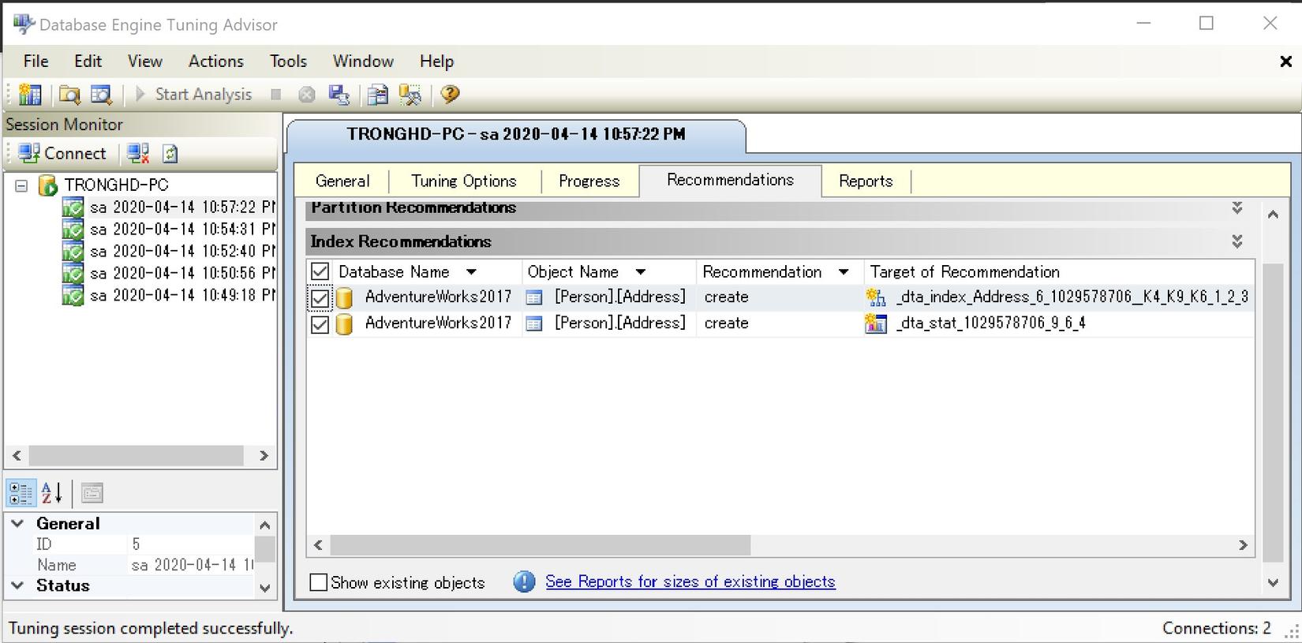The height and width of the screenshot is (643, 1302).
Task: Open the Object Name column filter dropdown
Action: (641, 272)
